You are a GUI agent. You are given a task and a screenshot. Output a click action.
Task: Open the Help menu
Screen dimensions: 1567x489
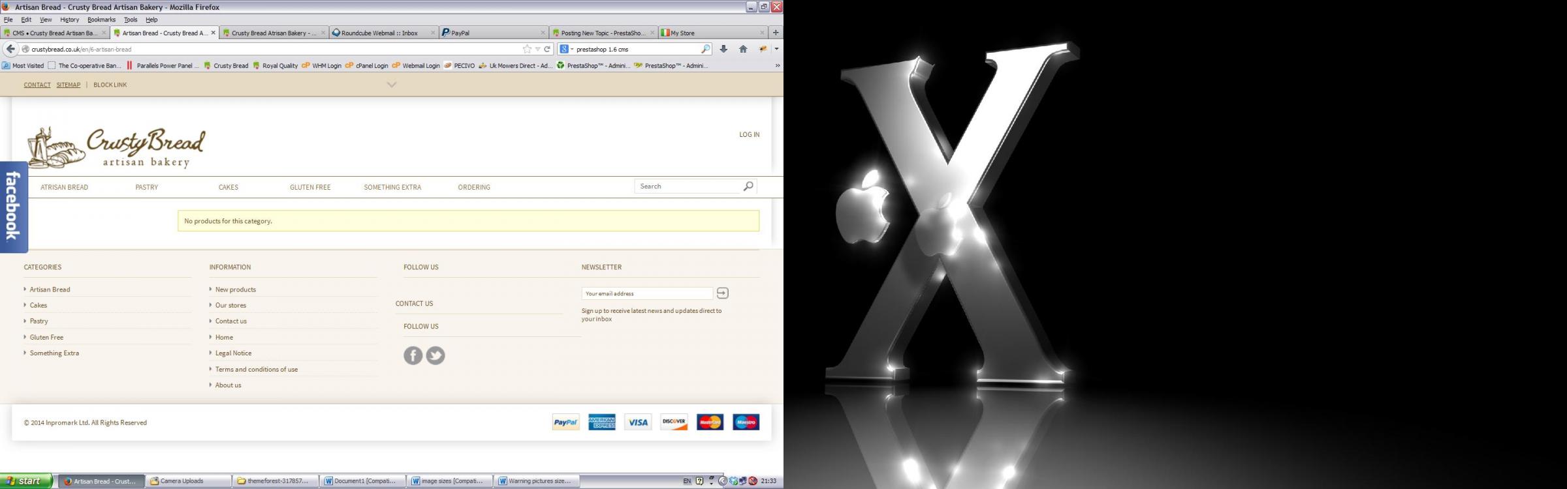click(x=151, y=20)
